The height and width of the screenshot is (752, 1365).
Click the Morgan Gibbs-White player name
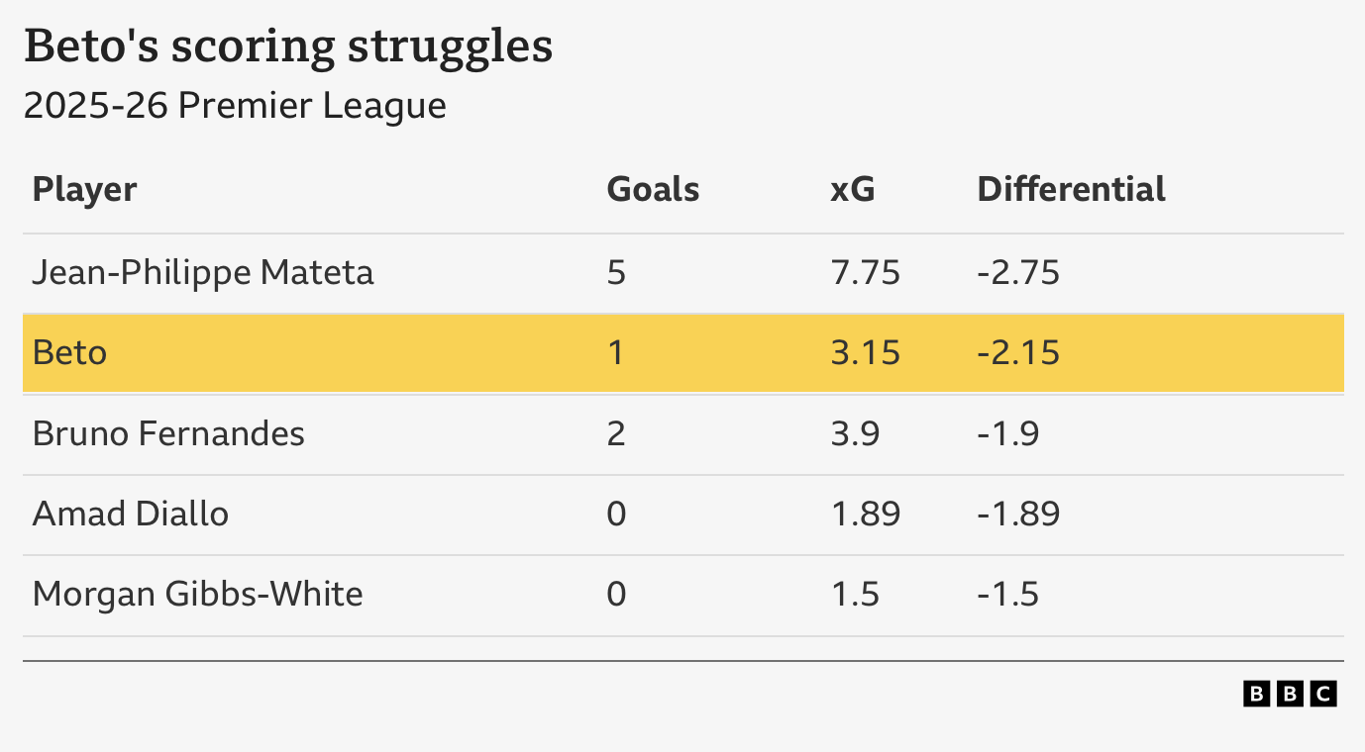(197, 594)
